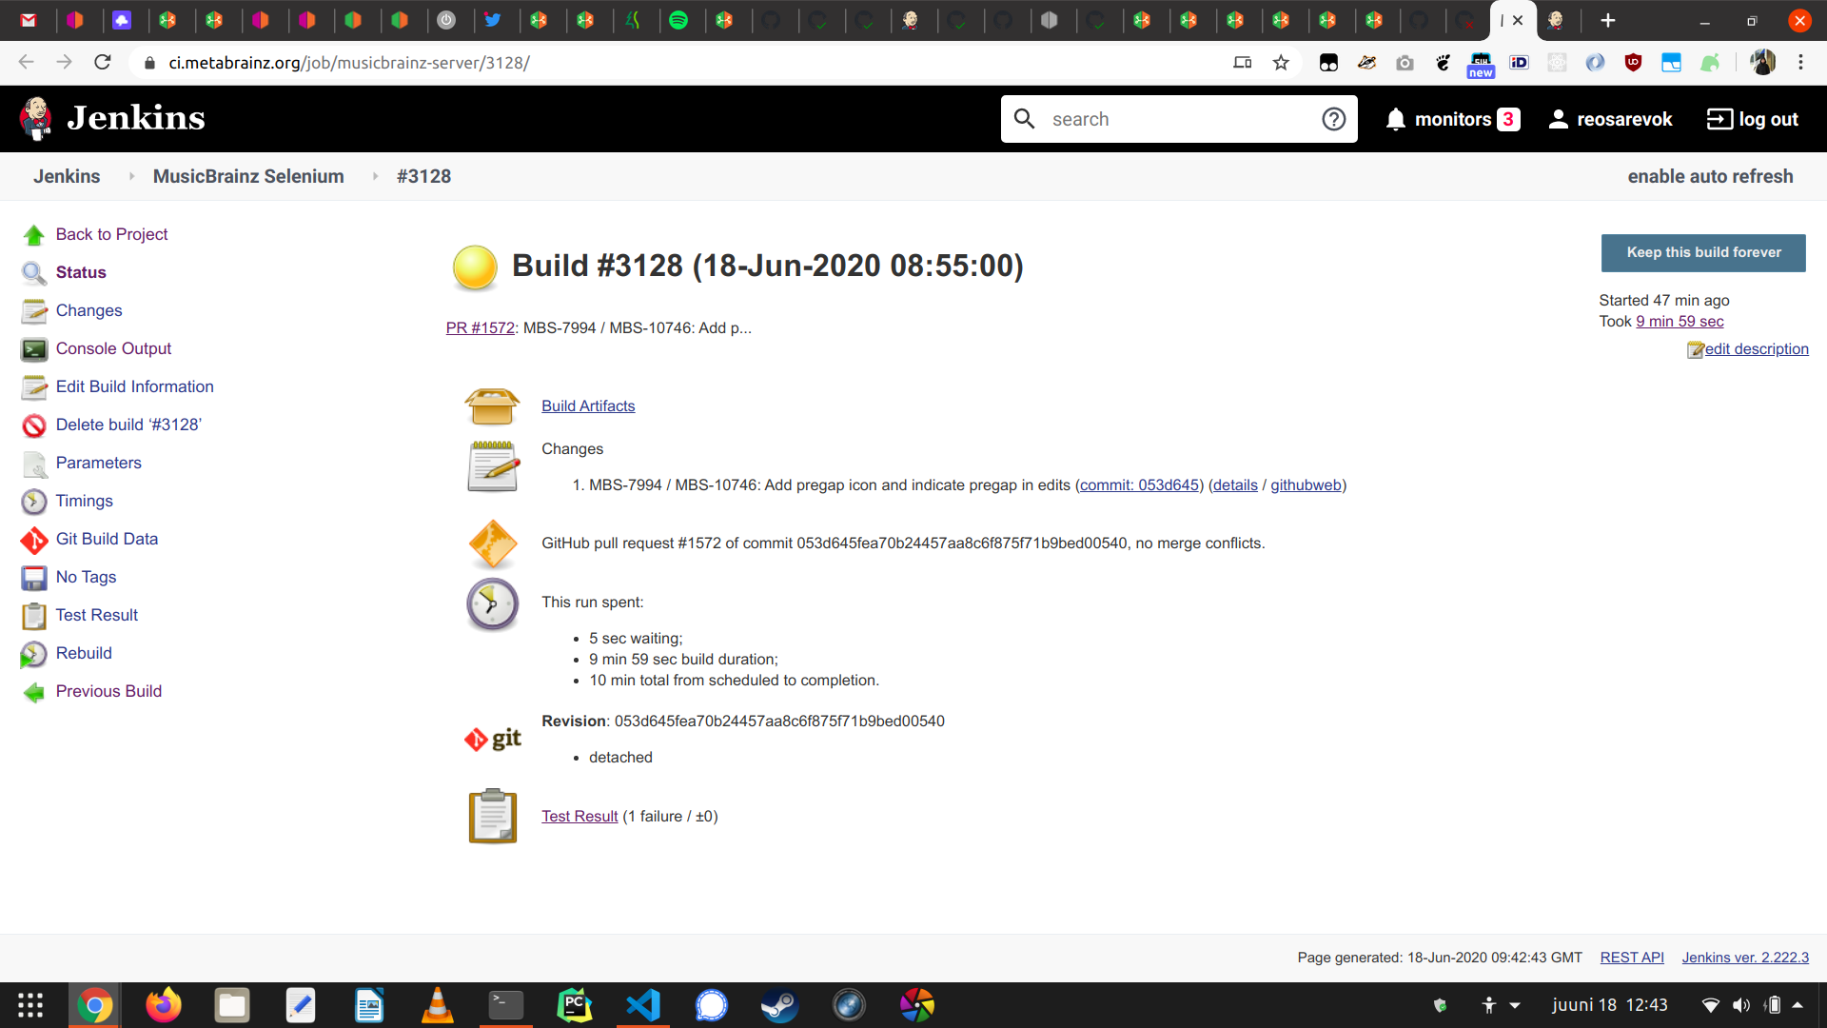Viewport: 1827px width, 1028px height.
Task: Open the Console Output terminal icon
Action: point(34,349)
